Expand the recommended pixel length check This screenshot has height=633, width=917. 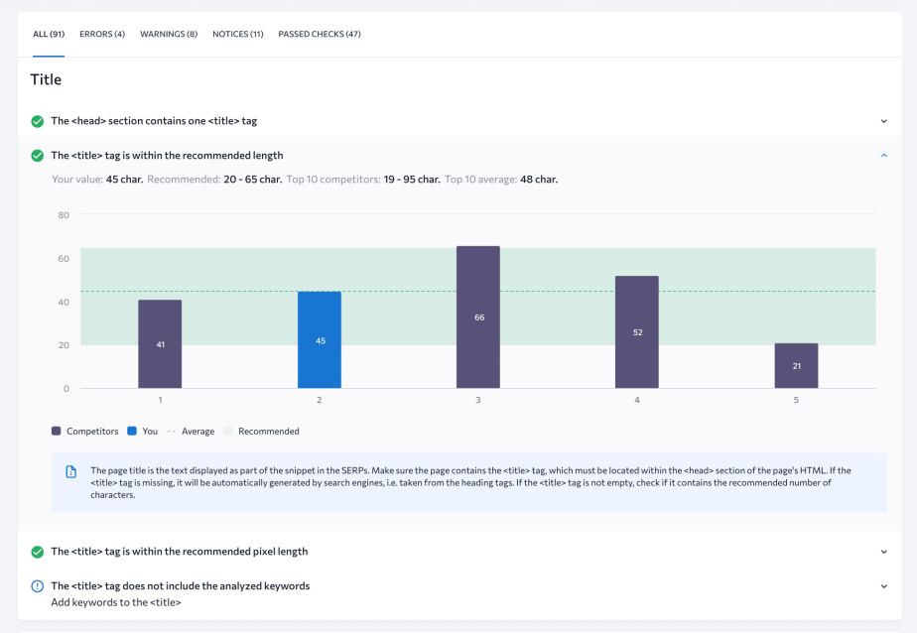pyautogui.click(x=883, y=551)
